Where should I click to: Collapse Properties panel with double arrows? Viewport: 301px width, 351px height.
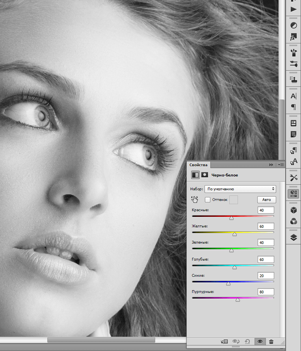[x=271, y=165]
